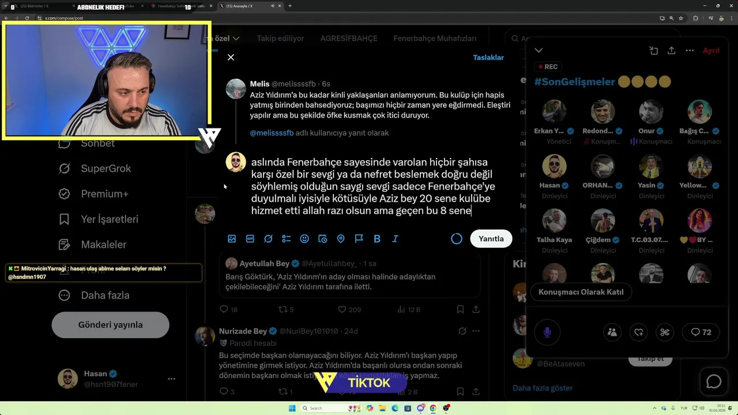This screenshot has width=738, height=415.
Task: Add media image to reply
Action: tap(232, 239)
